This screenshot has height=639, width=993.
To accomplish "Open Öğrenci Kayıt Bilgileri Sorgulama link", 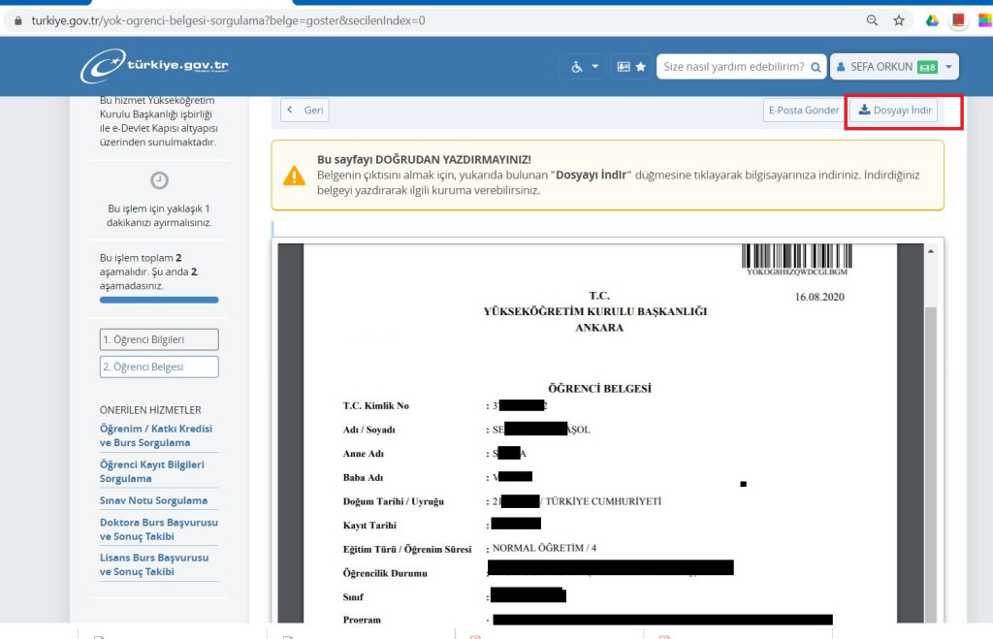I will click(151, 471).
